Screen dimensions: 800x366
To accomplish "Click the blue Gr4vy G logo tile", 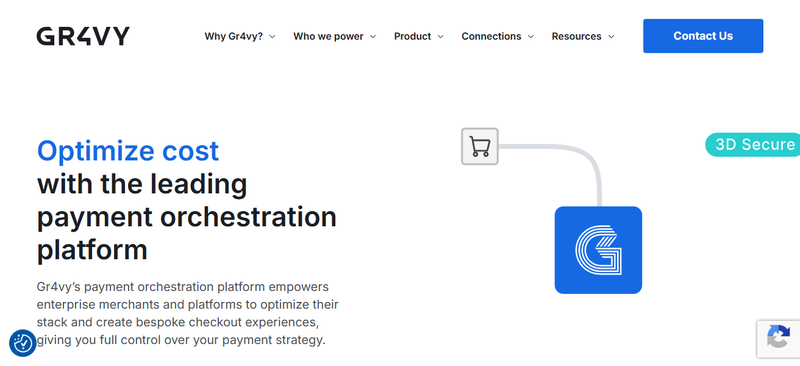I will point(598,250).
